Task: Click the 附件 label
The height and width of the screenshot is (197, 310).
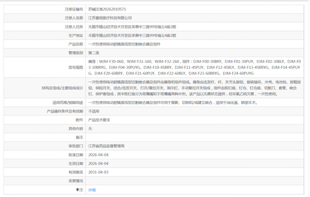Action: click(x=79, y=120)
